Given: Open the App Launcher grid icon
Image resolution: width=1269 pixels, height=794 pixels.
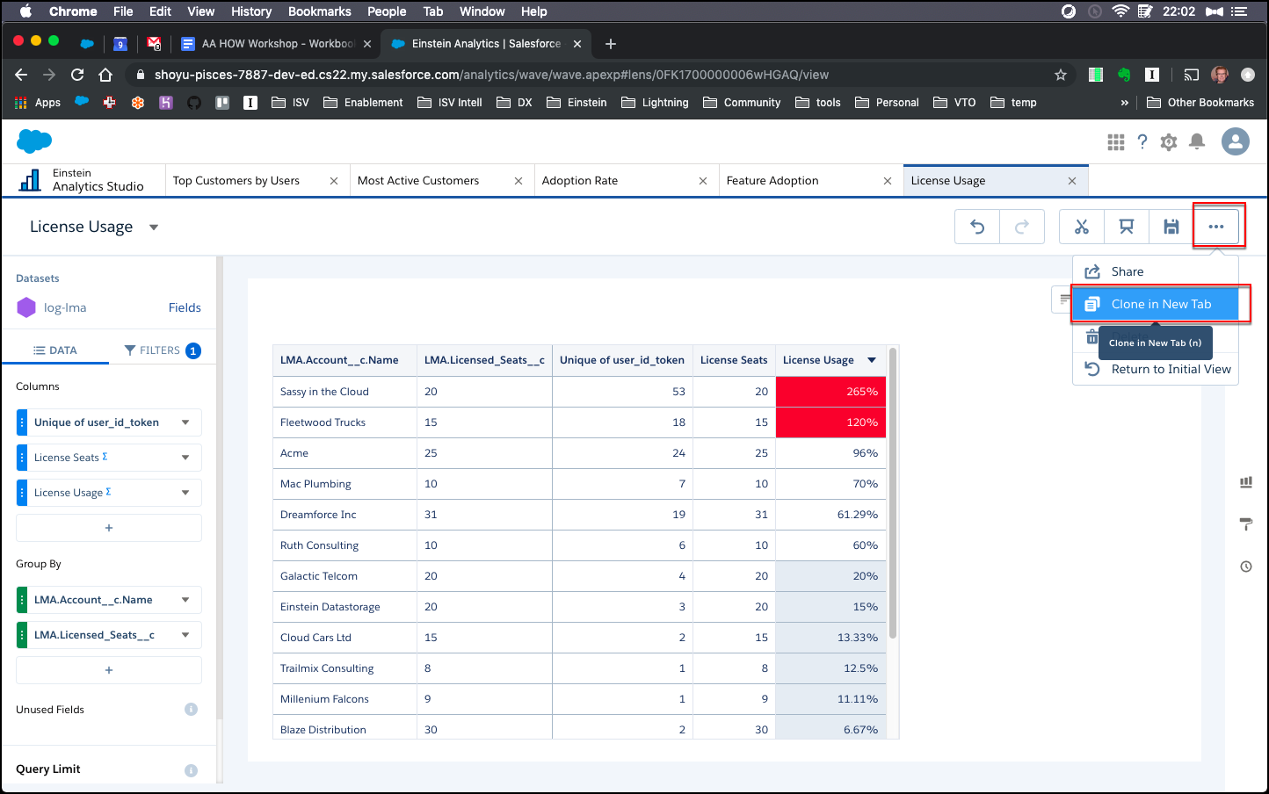Looking at the screenshot, I should point(1116,141).
